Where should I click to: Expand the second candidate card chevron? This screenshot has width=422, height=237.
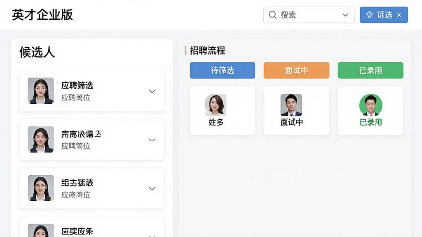(152, 140)
